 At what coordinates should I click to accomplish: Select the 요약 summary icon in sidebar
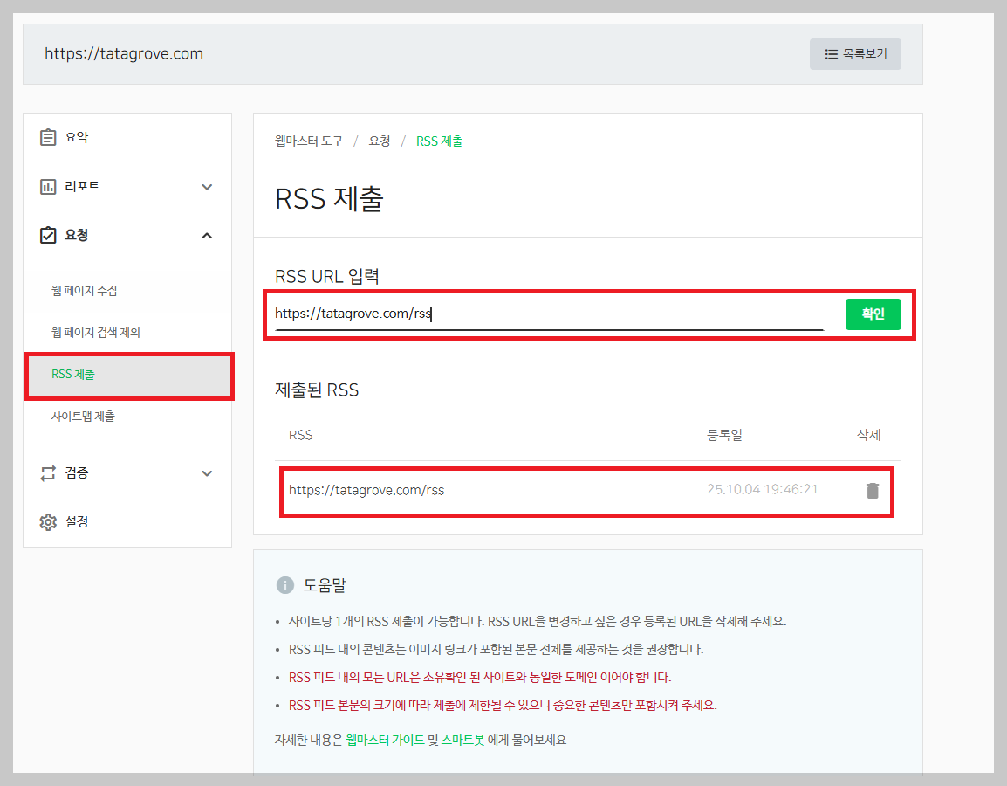(50, 137)
